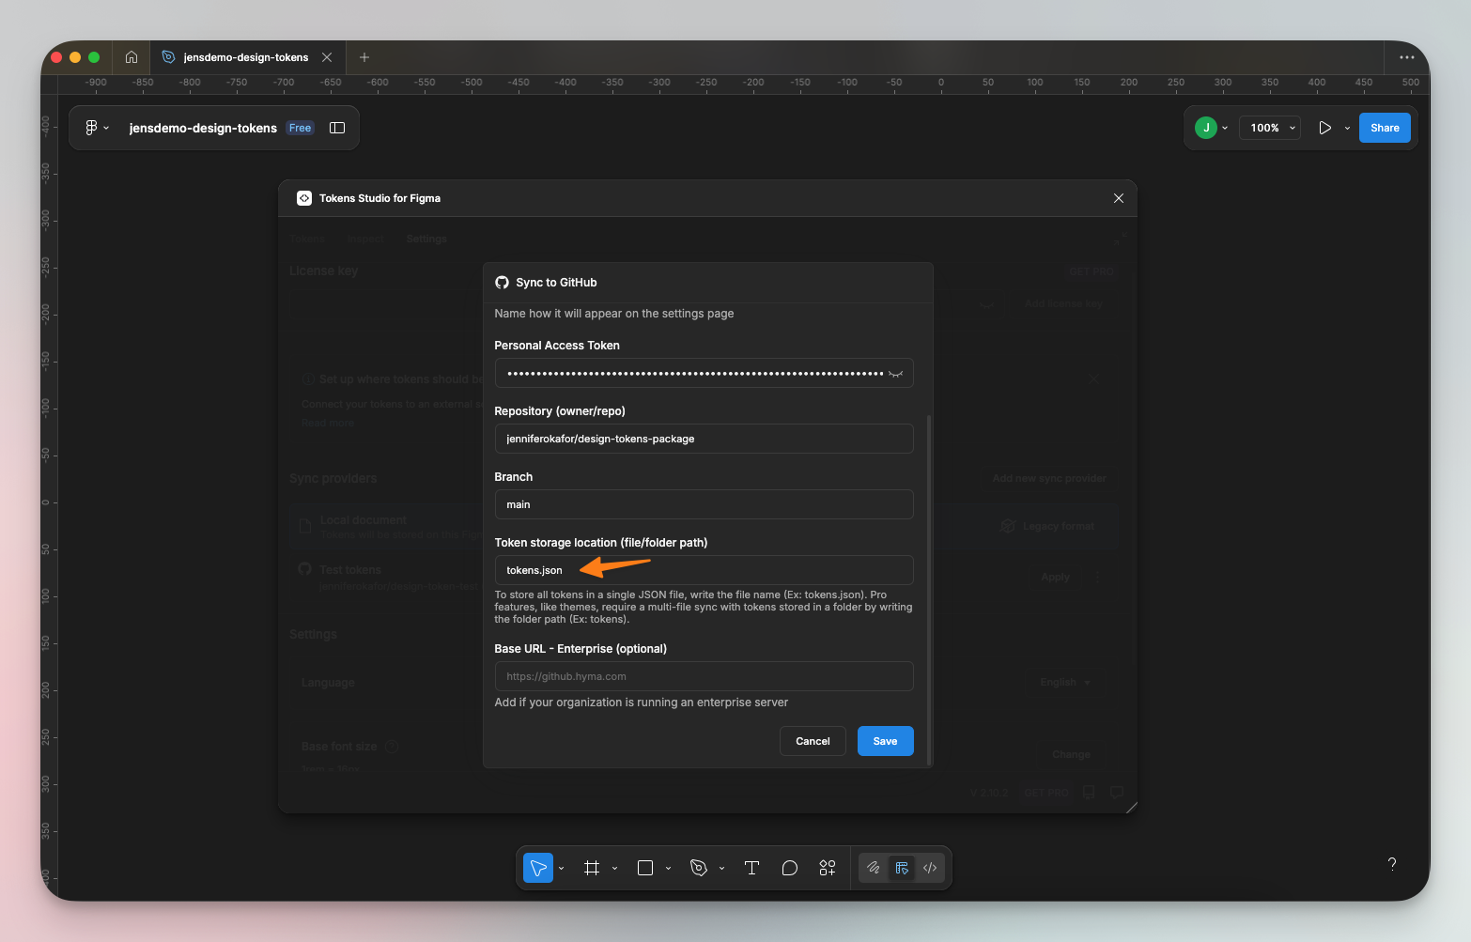Screen dimensions: 1471x942
Task: Click the Sync to GitHub dialog title
Action: click(x=556, y=283)
